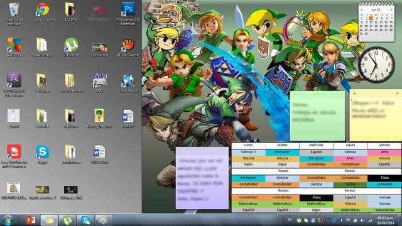This screenshot has height=226, width=402.
Task: Select highlighted day 3 in calendar gadget
Action: coord(371,18)
